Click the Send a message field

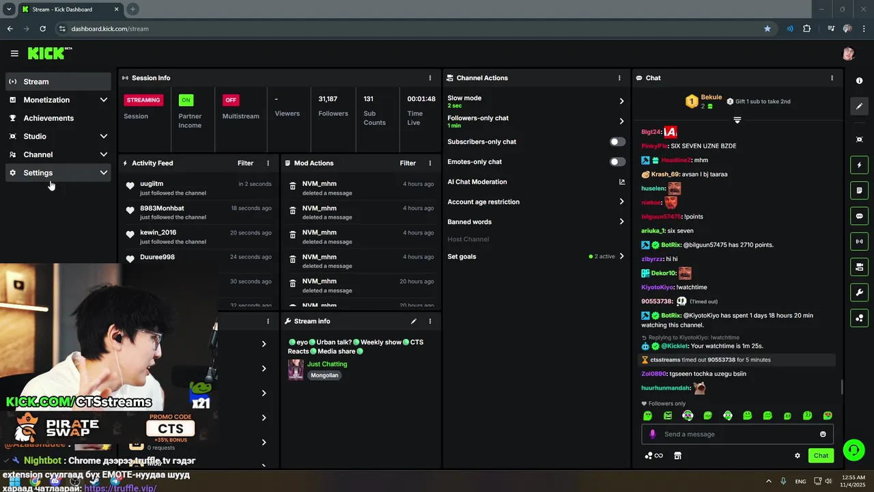[x=737, y=434]
